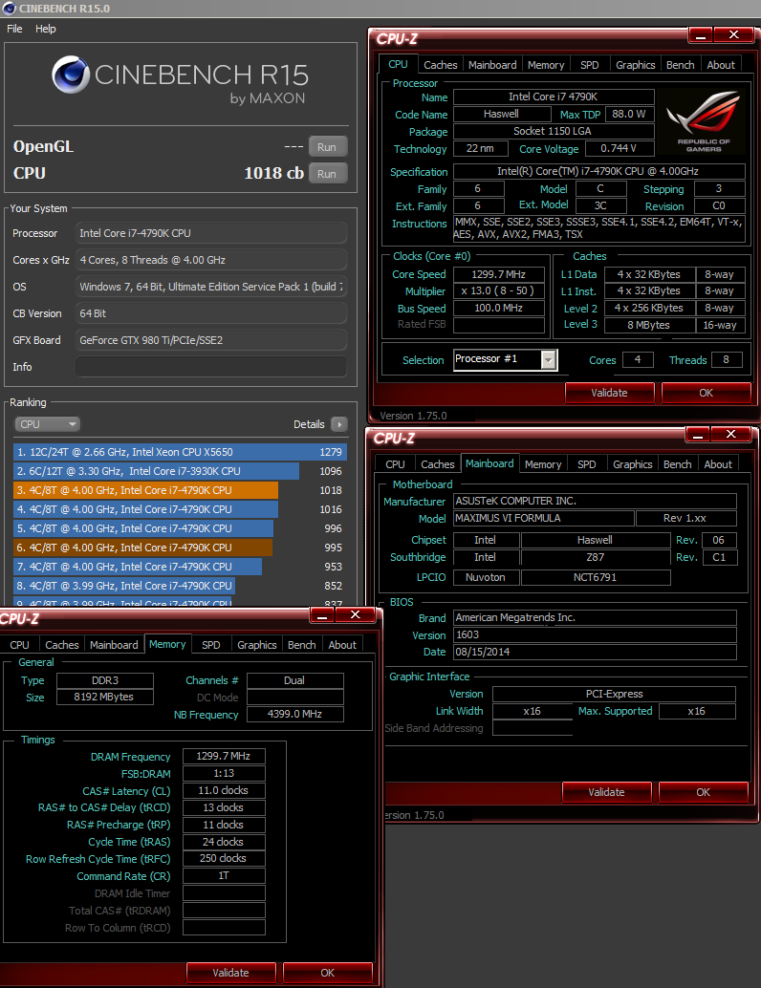Click the memory Type value DDR3
Viewport: 761px width, 988px height.
[x=104, y=680]
